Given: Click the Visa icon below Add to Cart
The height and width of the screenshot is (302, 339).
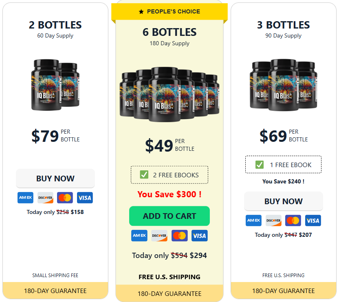Looking at the screenshot, I should point(199,236).
